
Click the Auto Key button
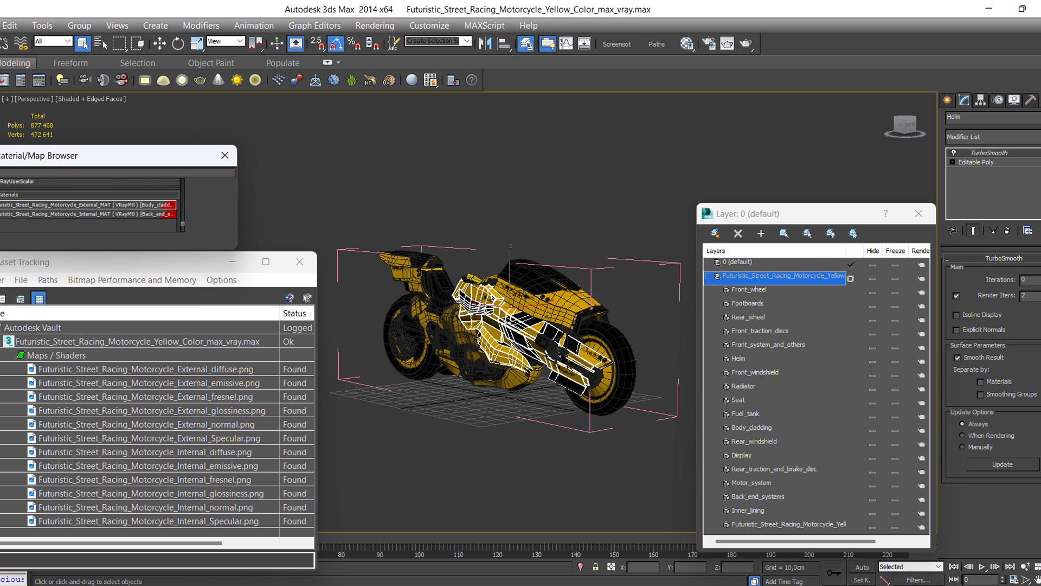coord(862,567)
